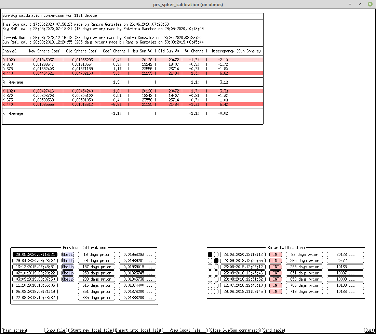
Task: Select solar calibration 26:03:2020,12:16:12
Action: coord(243,255)
